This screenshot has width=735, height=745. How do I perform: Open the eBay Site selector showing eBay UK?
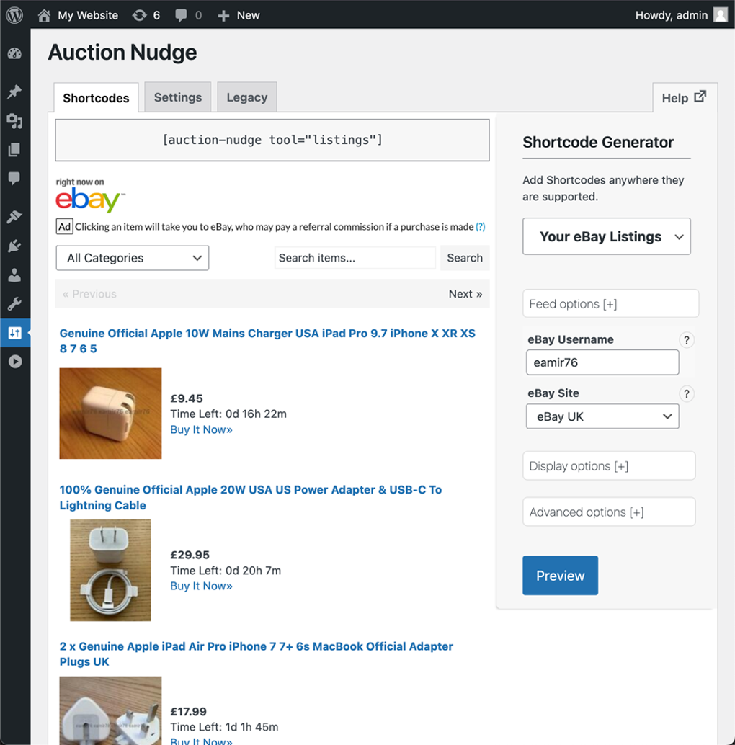pyautogui.click(x=602, y=416)
